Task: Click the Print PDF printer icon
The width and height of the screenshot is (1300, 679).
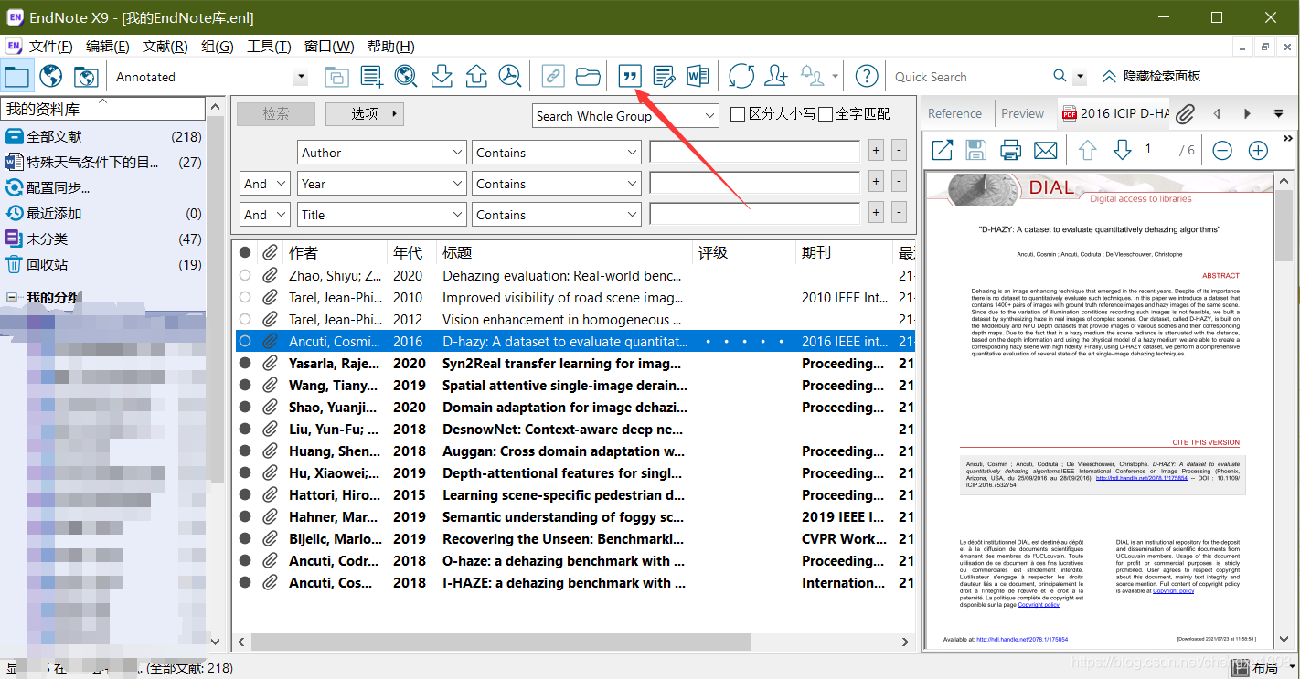Action: click(x=1010, y=150)
